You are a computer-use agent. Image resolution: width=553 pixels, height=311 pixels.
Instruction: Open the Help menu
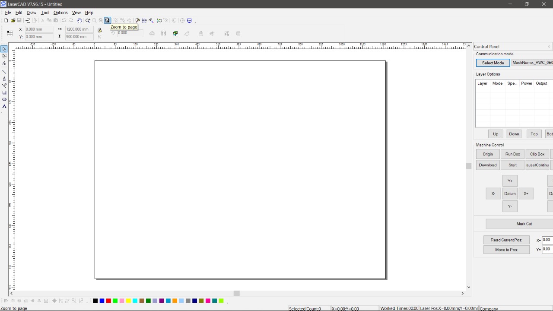pos(89,13)
